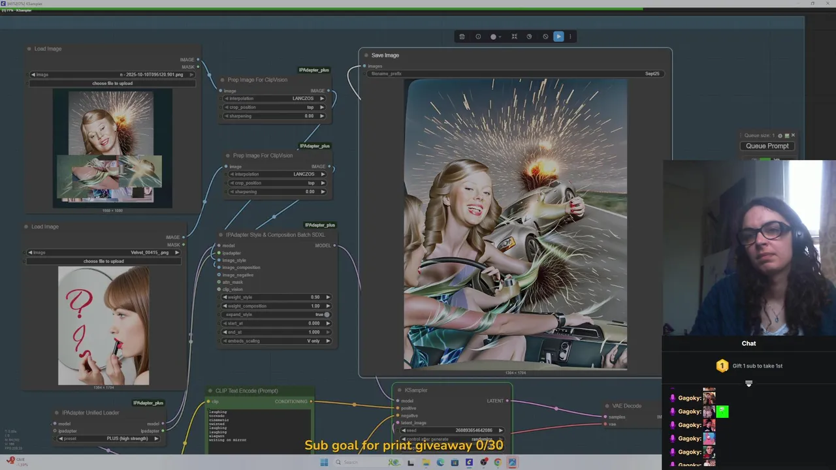
Task: Click the pin/clock icon in floating toolbar
Action: click(x=529, y=37)
